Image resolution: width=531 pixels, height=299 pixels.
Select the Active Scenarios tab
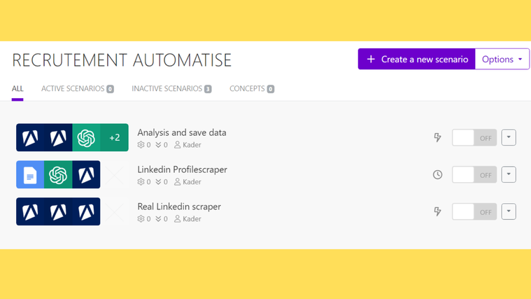coord(77,89)
